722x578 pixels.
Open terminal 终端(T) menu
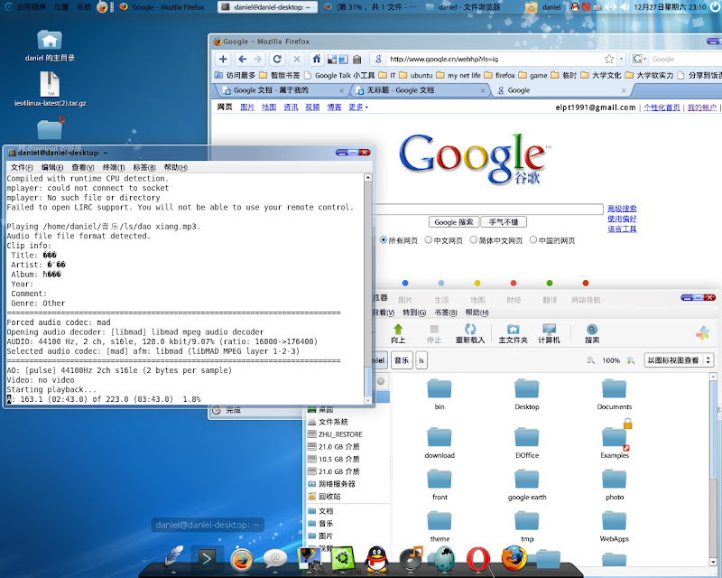click(x=114, y=167)
